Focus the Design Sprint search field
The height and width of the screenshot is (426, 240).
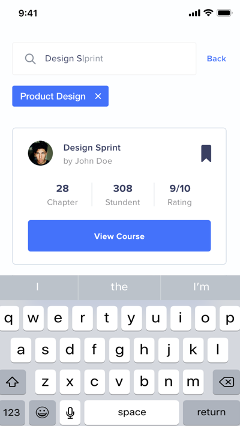click(x=104, y=59)
